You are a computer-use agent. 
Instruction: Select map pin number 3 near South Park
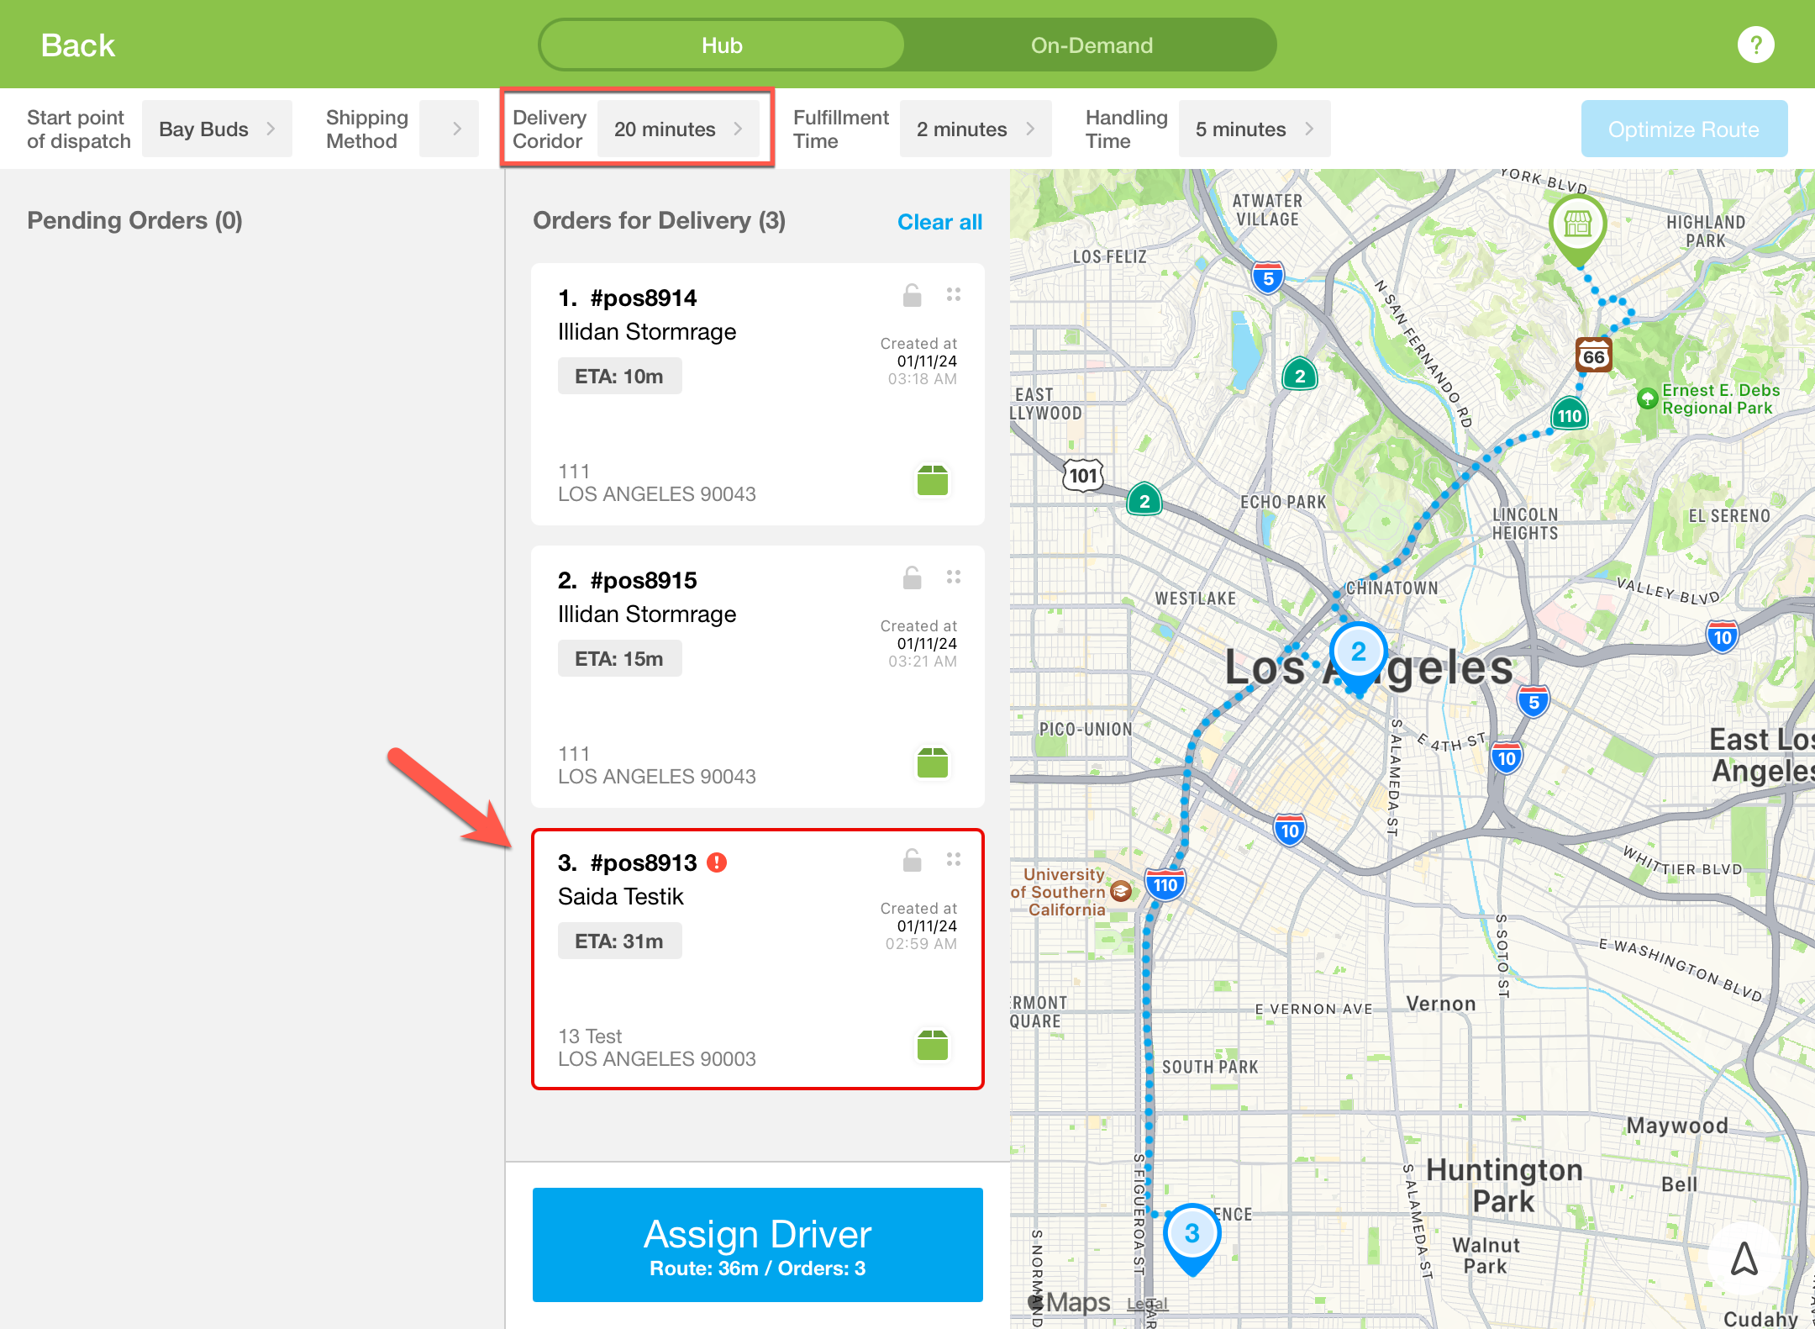click(x=1192, y=1239)
